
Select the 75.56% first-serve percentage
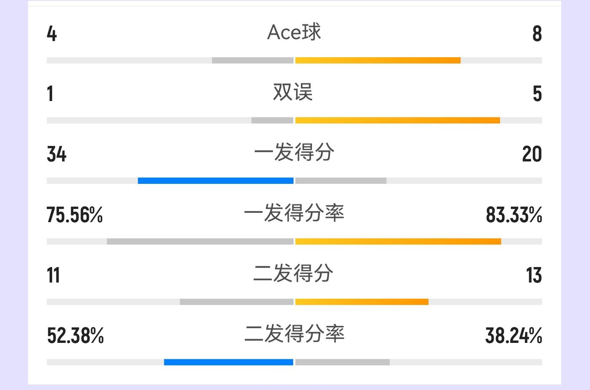click(x=75, y=215)
